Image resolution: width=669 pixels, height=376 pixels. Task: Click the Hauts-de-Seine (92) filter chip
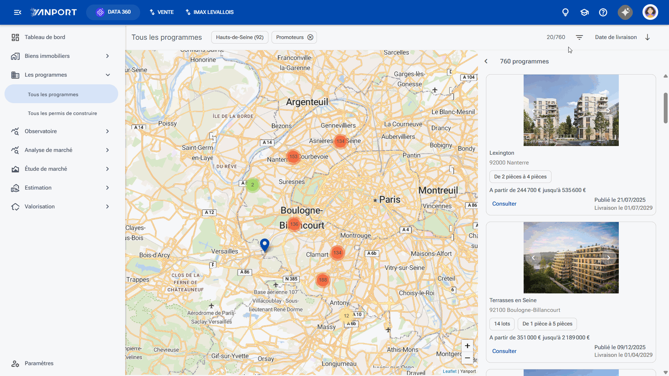tap(240, 37)
